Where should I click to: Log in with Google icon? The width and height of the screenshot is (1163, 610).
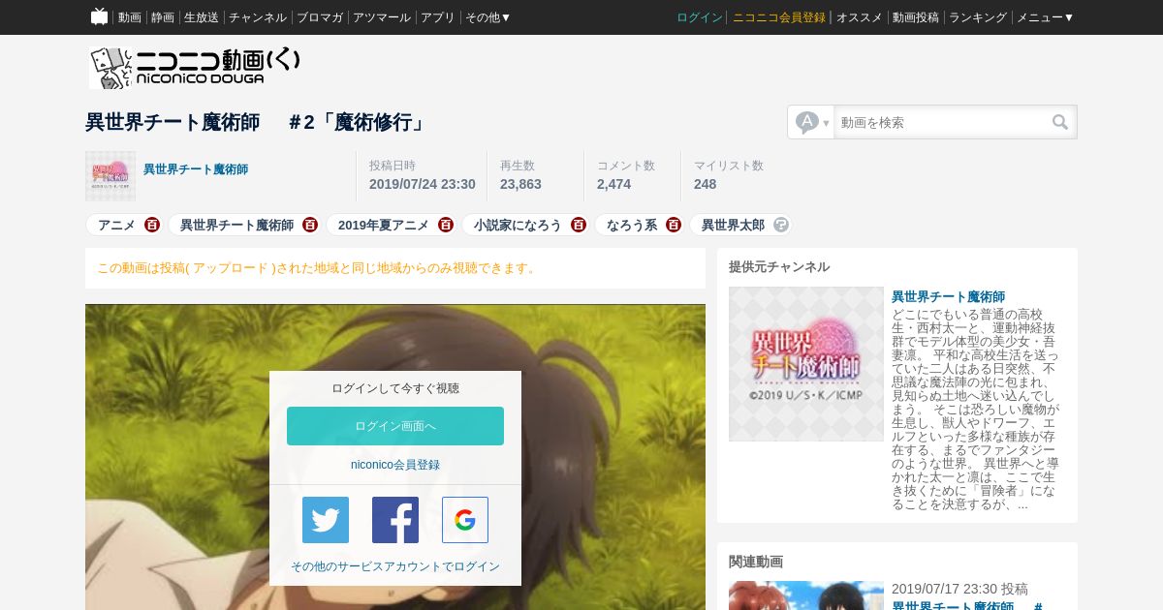coord(465,520)
